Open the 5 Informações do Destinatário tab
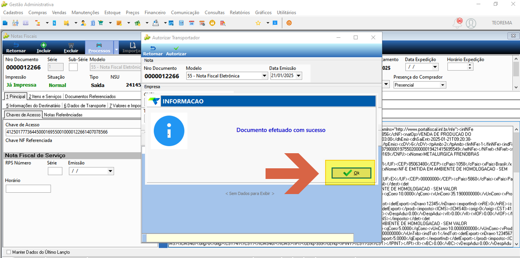Image resolution: width=520 pixels, height=258 pixels. coord(33,106)
